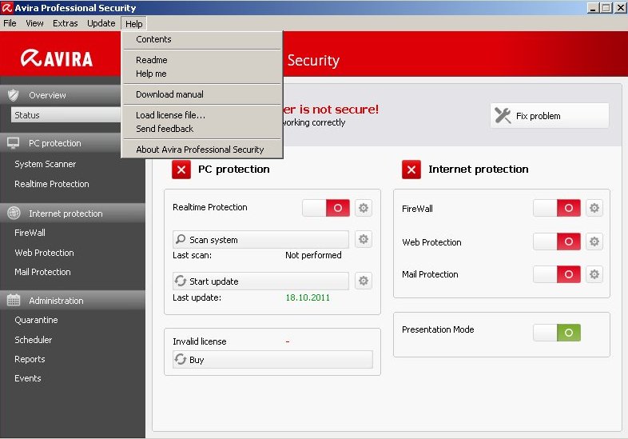Click the Avira logo in the red banner

[57, 58]
